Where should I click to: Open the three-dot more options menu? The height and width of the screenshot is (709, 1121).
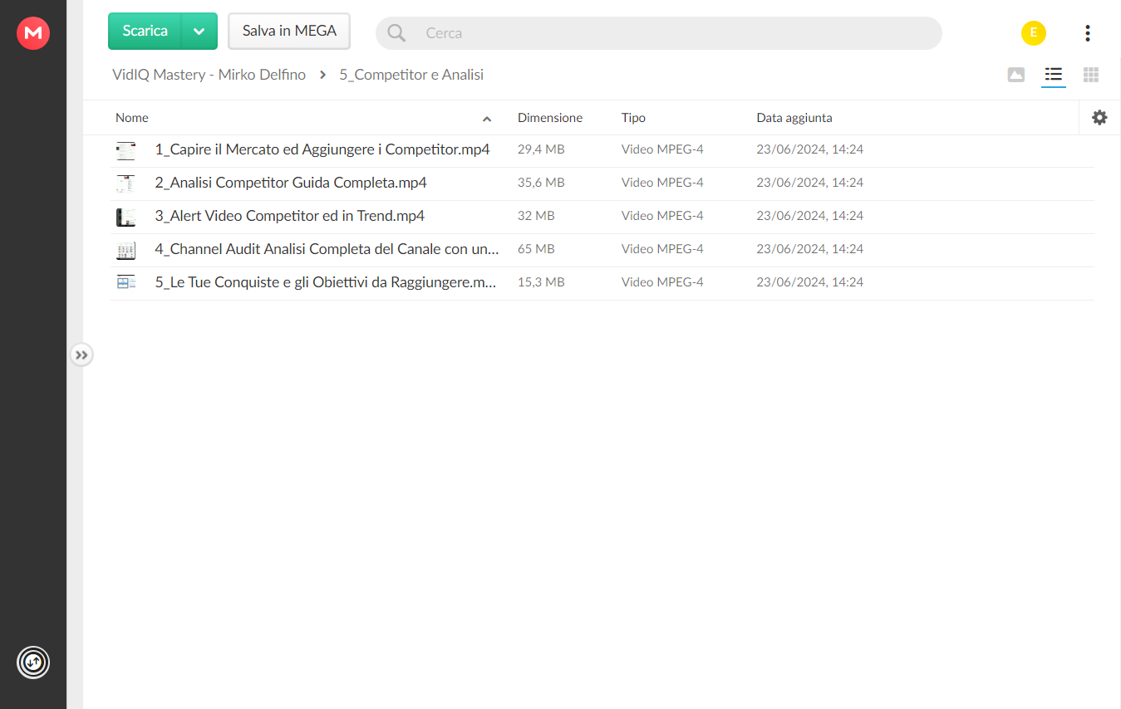coord(1088,33)
